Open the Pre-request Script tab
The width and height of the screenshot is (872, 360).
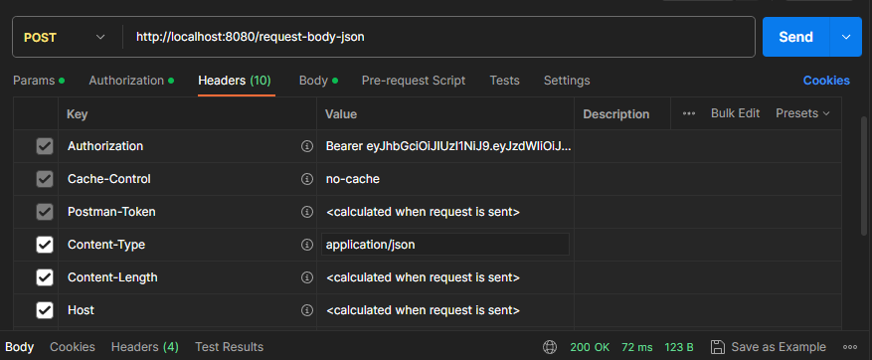pyautogui.click(x=414, y=81)
